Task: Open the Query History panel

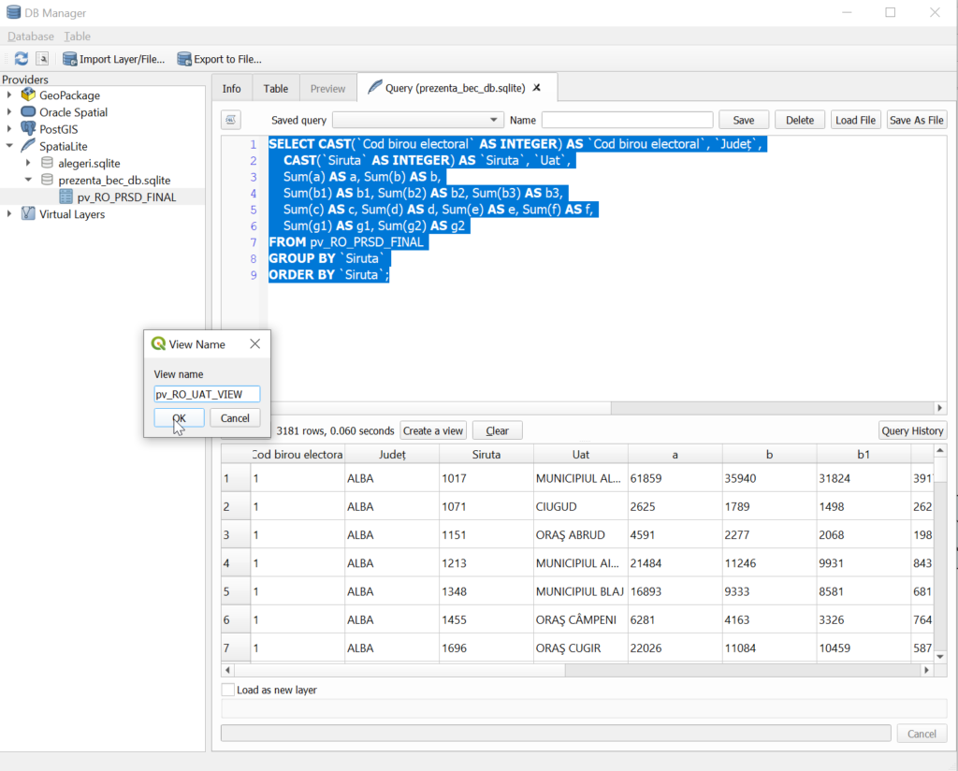Action: coord(913,430)
